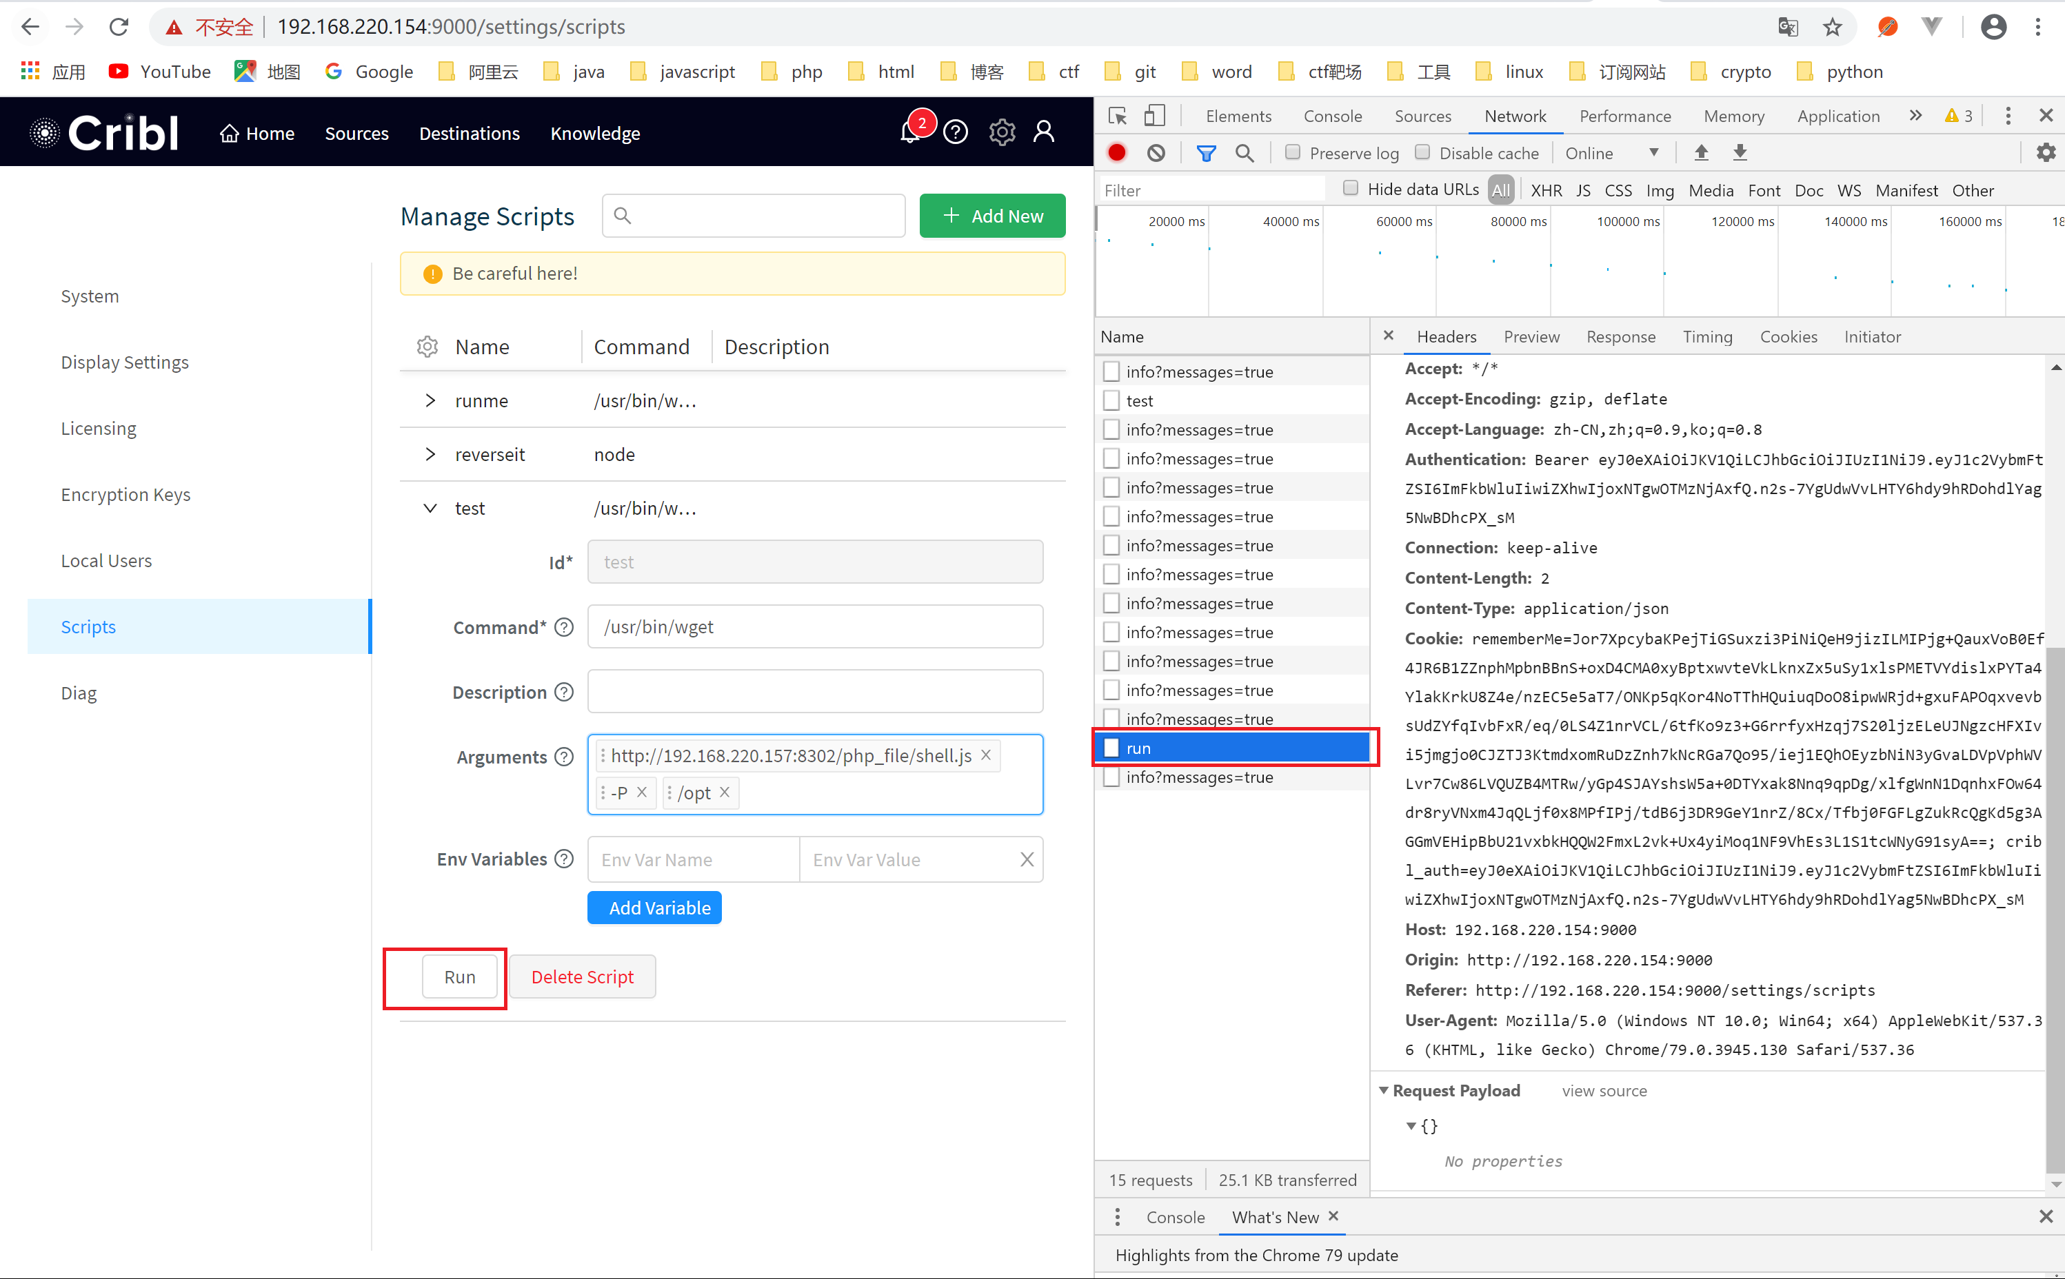The width and height of the screenshot is (2065, 1279).
Task: Check the Hide data URLs checkbox
Action: 1351,189
